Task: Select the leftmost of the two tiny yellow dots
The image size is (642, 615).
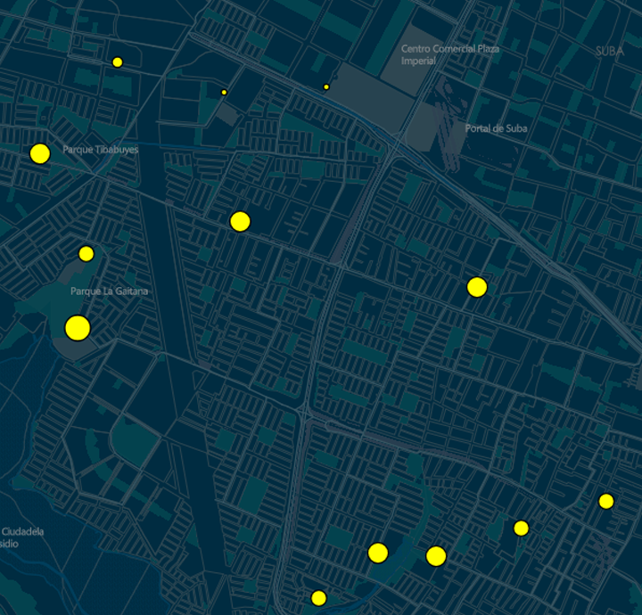Action: pos(224,92)
